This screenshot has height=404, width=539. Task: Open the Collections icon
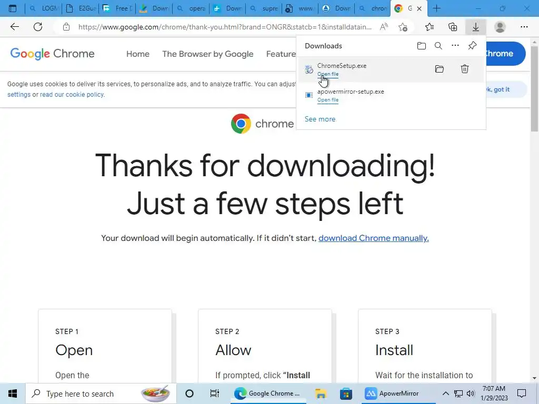453,27
